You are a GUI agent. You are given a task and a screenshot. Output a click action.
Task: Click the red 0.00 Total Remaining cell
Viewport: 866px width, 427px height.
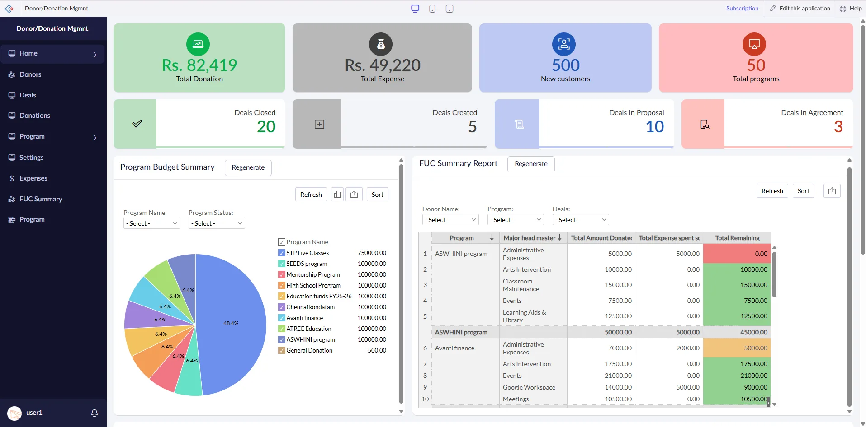point(737,254)
